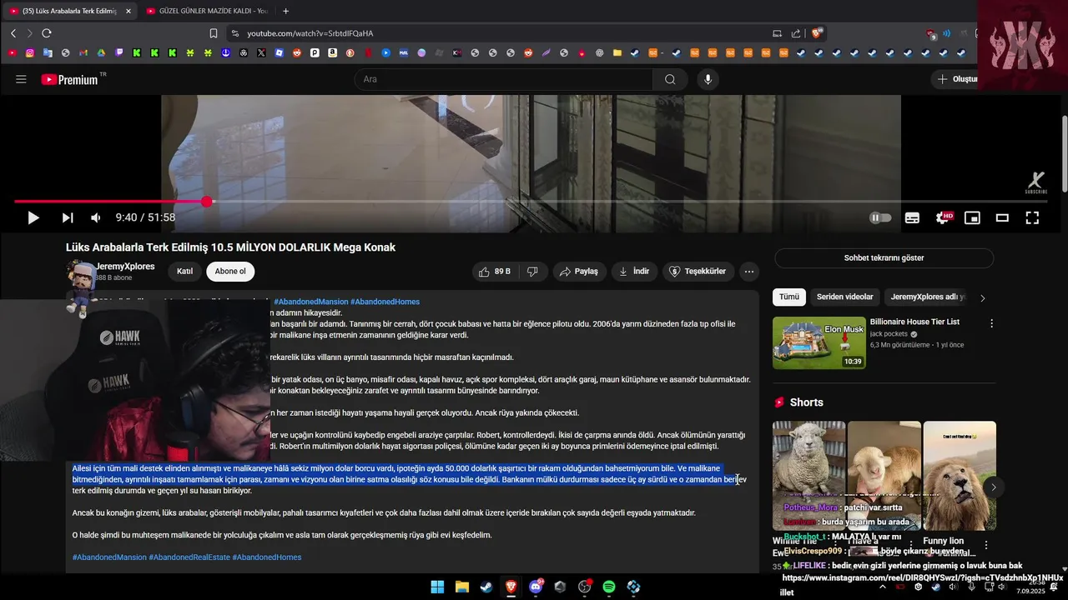Select the Lüks Arabalarla Terk Edilmiş tab

tap(69, 11)
